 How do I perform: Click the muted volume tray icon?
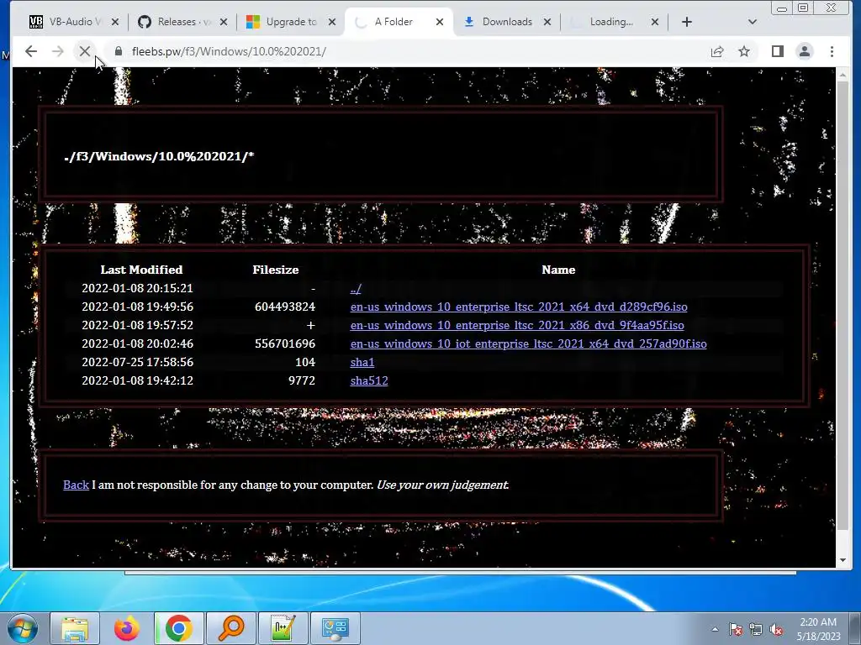point(776,629)
